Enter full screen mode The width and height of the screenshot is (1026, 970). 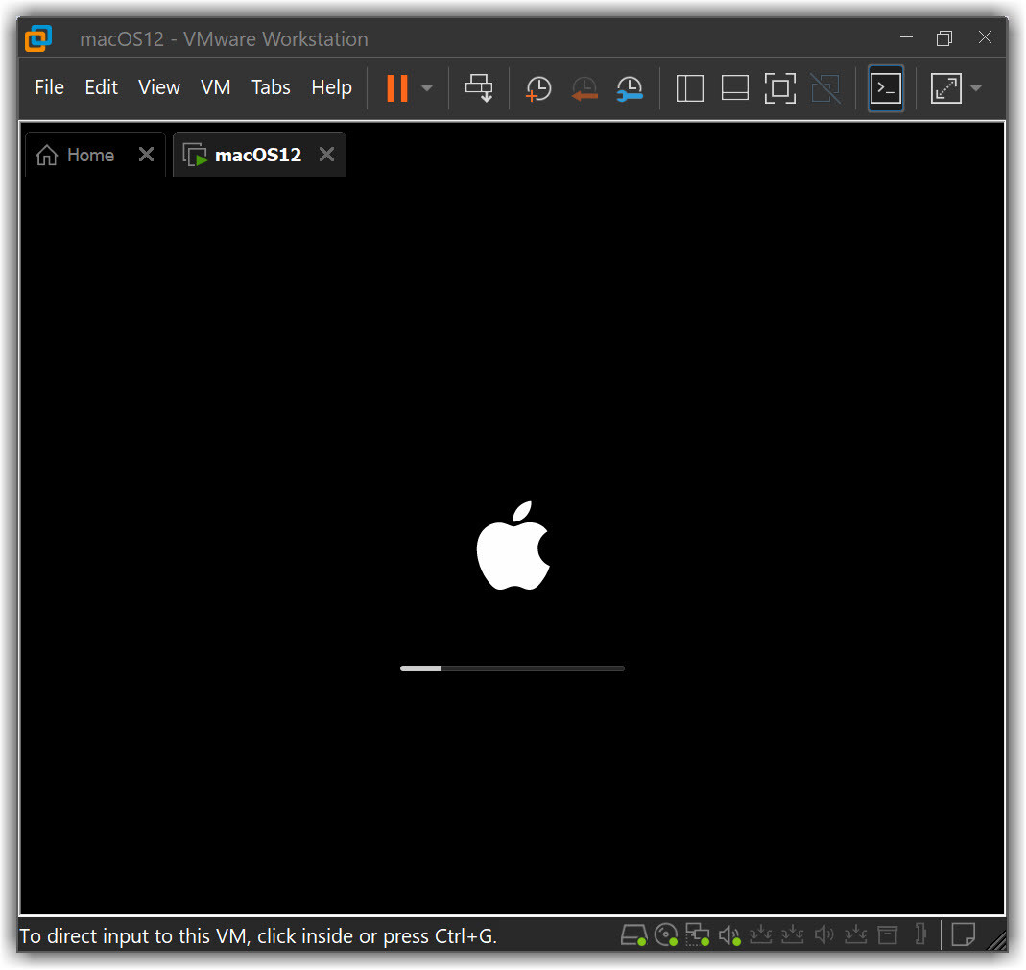780,87
